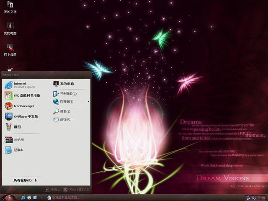
Task: Click the partially hidden desktop icon above Start menu
Action: [x=10, y=68]
